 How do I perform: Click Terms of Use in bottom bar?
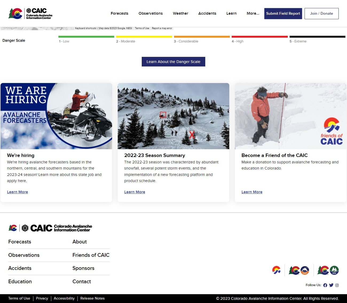coord(19,298)
